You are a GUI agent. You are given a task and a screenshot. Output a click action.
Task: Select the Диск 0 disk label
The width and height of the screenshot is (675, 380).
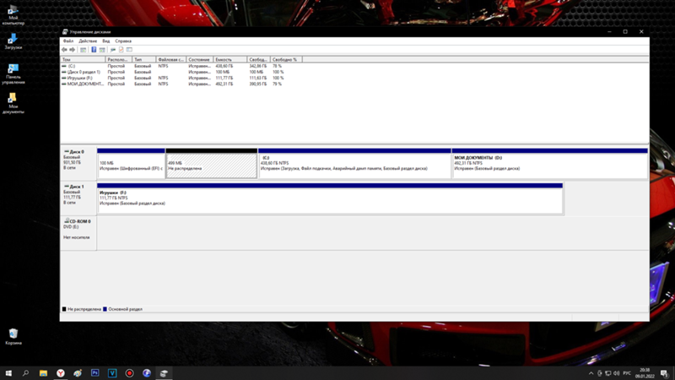pyautogui.click(x=78, y=163)
